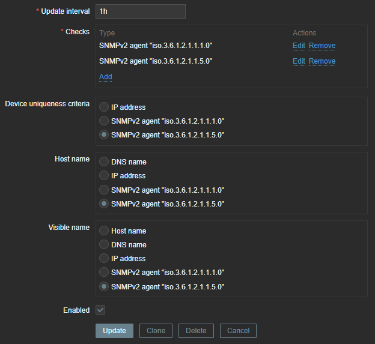Remove the iso.3.6.1.2.1.1.1.0 check
The width and height of the screenshot is (375, 344).
click(322, 46)
